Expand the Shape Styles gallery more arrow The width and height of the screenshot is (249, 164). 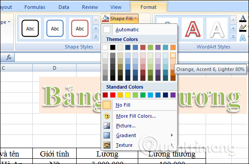pos(96,37)
